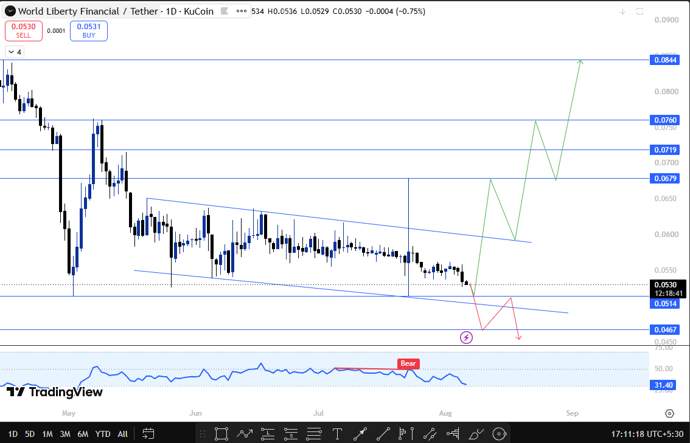Click the 0.0760 price level label
690x443 pixels.
click(x=664, y=120)
